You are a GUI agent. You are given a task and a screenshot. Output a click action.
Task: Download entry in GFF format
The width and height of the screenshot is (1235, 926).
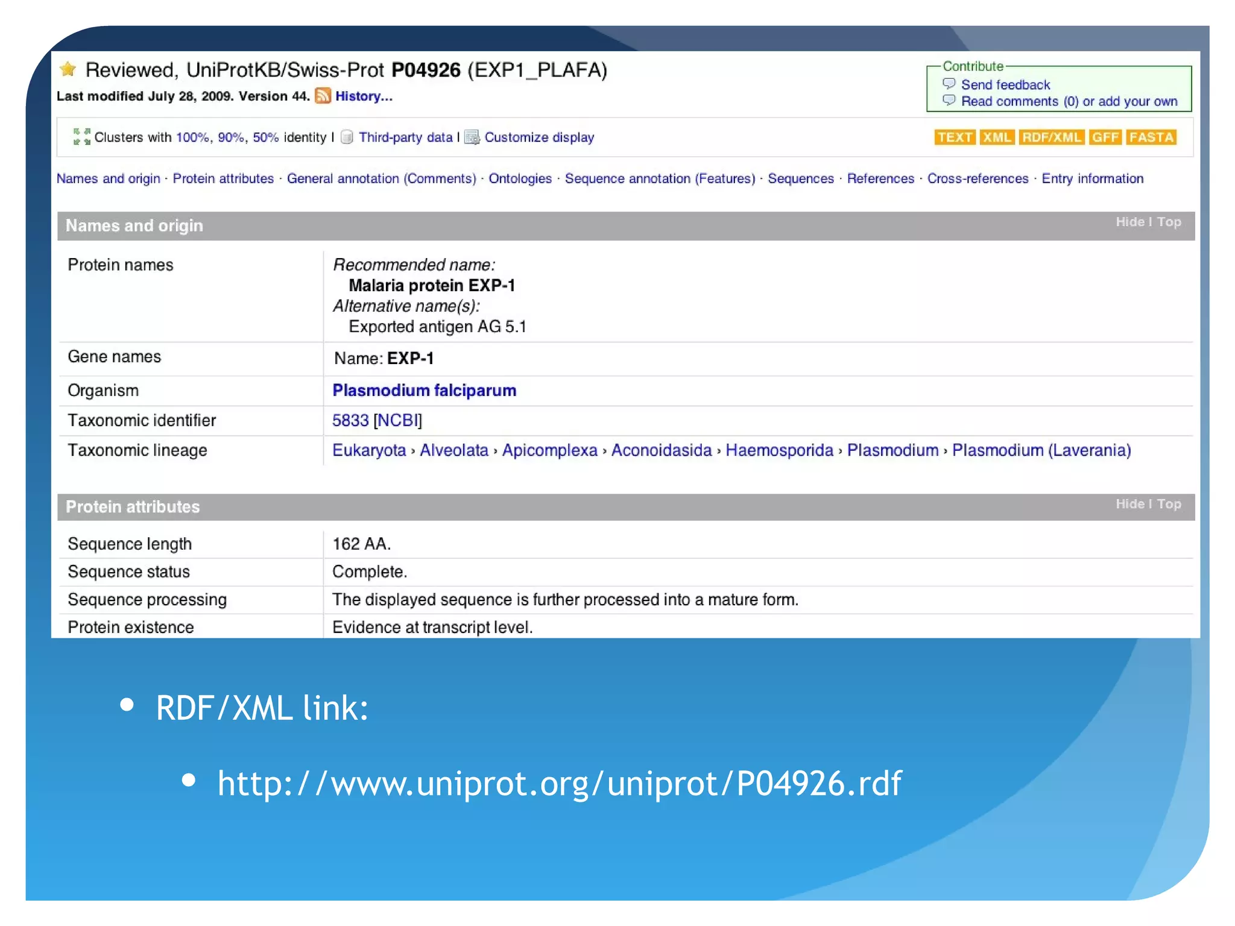coord(1105,137)
